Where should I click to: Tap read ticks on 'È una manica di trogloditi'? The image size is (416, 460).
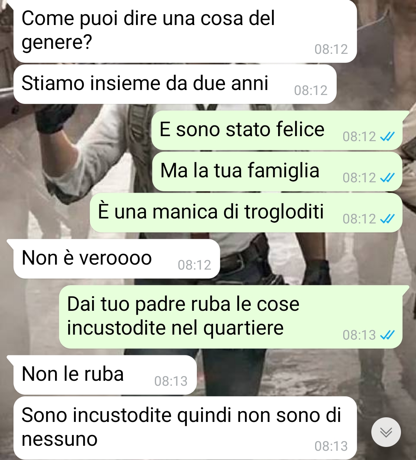coord(387,219)
